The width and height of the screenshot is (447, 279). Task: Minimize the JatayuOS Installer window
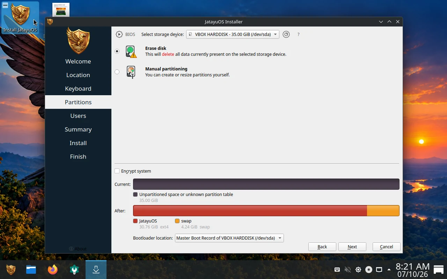(381, 22)
